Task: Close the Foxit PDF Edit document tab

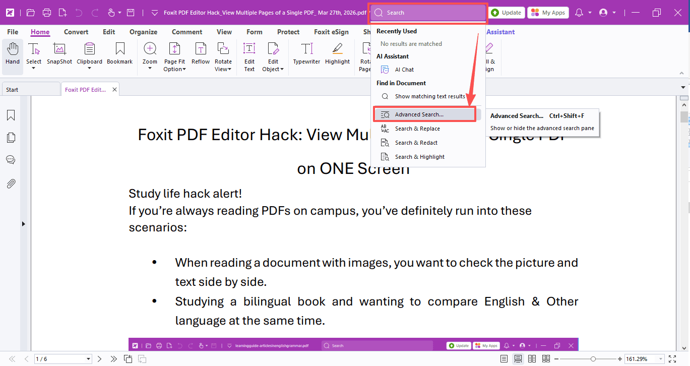Action: click(x=114, y=90)
